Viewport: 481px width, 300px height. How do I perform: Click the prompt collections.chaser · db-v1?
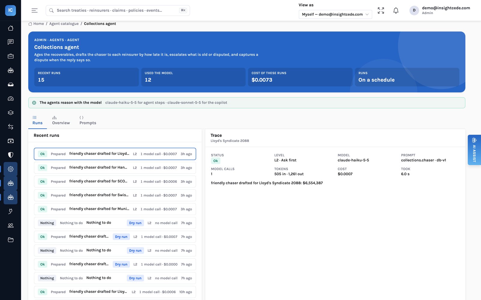pyautogui.click(x=424, y=160)
